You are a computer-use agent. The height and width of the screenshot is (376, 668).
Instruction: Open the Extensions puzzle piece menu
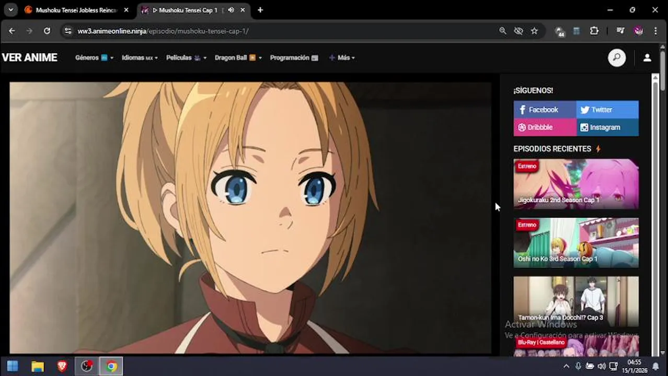[x=594, y=31]
